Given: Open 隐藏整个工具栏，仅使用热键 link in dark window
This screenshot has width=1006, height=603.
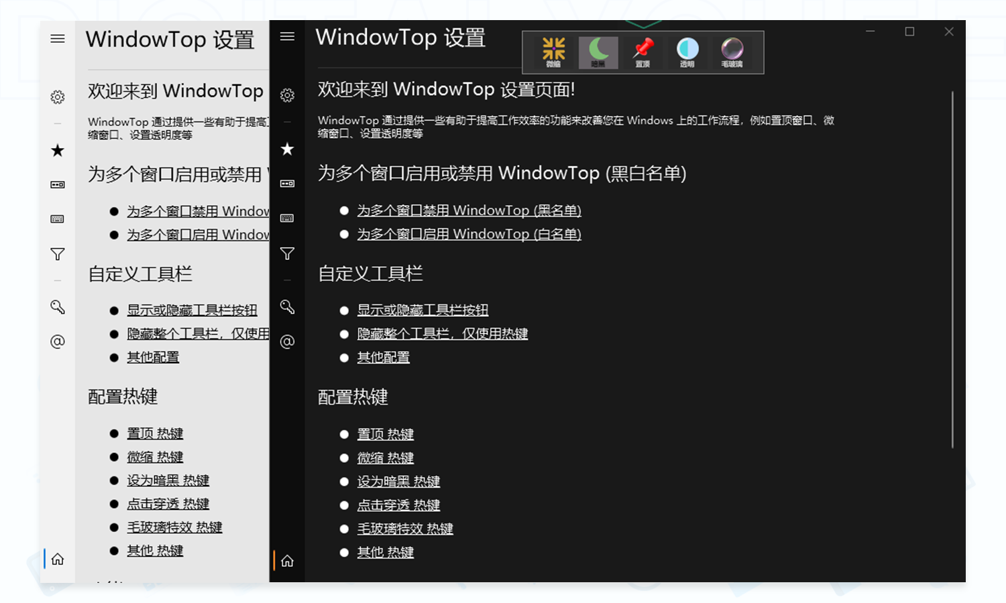Looking at the screenshot, I should coord(443,333).
